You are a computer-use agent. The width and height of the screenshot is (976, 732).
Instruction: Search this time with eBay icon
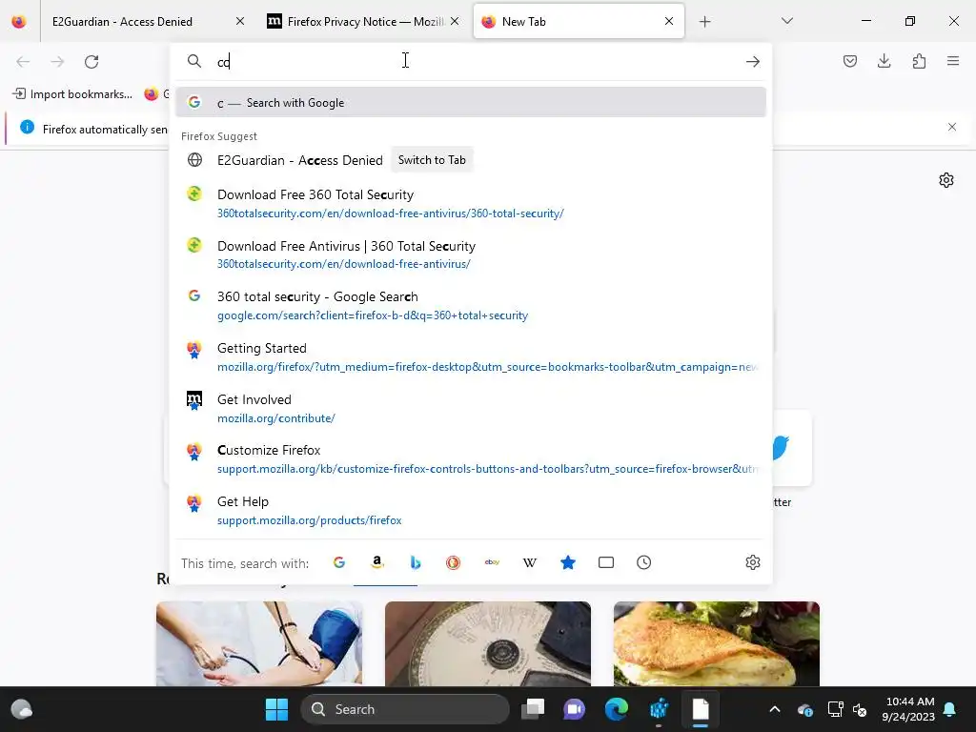492,562
